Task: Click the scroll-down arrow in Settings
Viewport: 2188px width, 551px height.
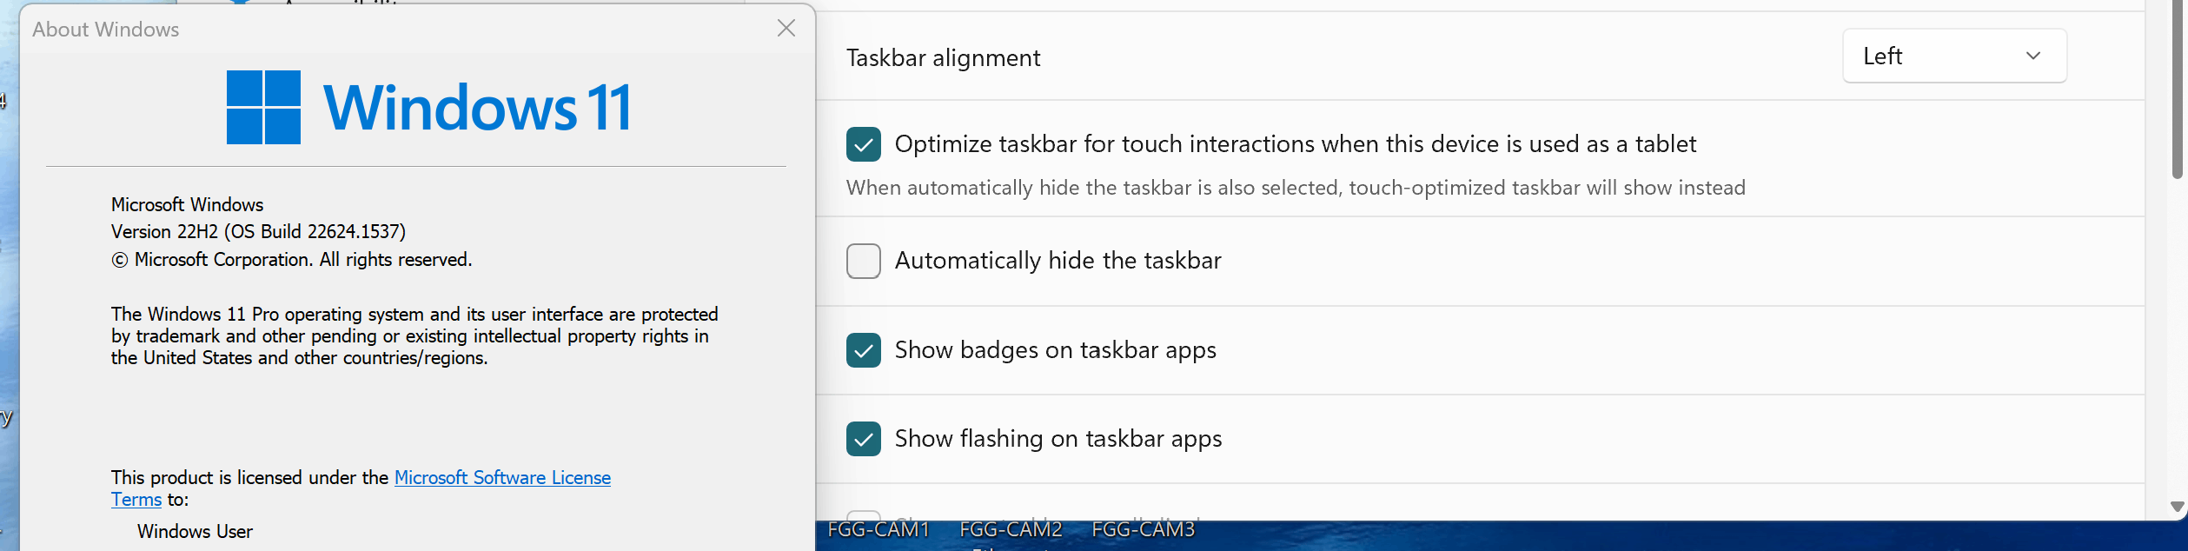Action: click(2177, 507)
